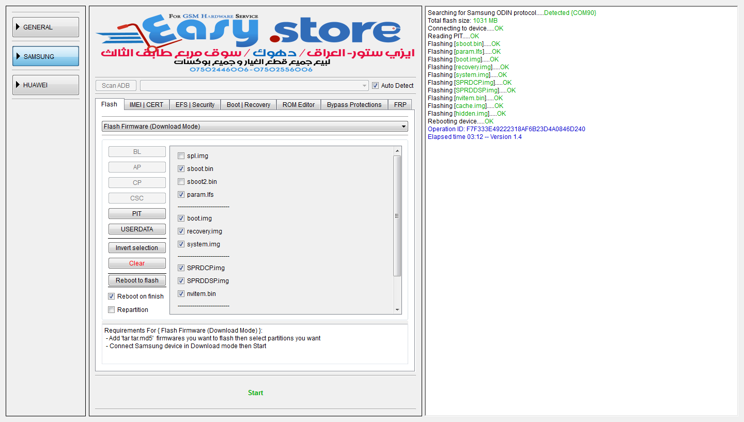The height and width of the screenshot is (422, 744).
Task: Click the CP firmware button
Action: (137, 183)
